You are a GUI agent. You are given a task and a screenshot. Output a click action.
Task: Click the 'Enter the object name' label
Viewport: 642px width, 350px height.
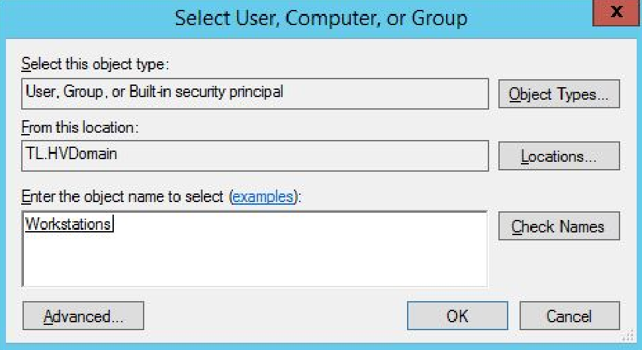(124, 197)
